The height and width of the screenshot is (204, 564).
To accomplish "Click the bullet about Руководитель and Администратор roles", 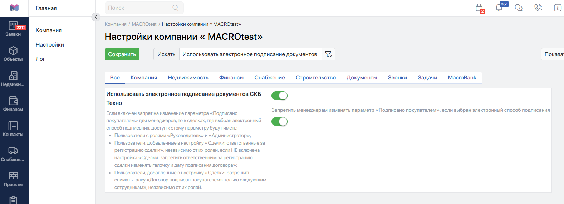I will coord(183,136).
